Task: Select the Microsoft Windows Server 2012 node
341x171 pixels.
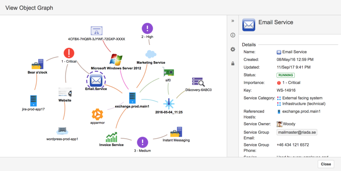Action: coord(116,60)
